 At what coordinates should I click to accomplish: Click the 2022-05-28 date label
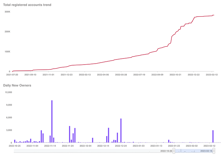point(121,74)
